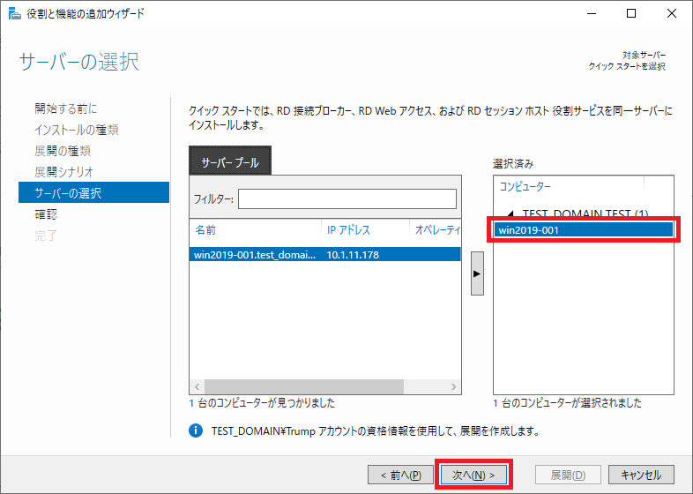Click the 展開(D) button

click(x=568, y=475)
